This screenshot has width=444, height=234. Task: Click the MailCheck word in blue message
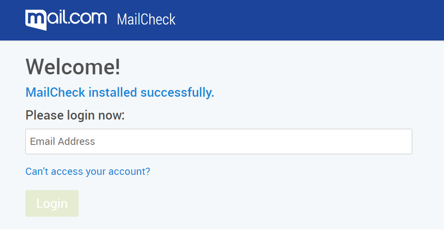pos(55,93)
